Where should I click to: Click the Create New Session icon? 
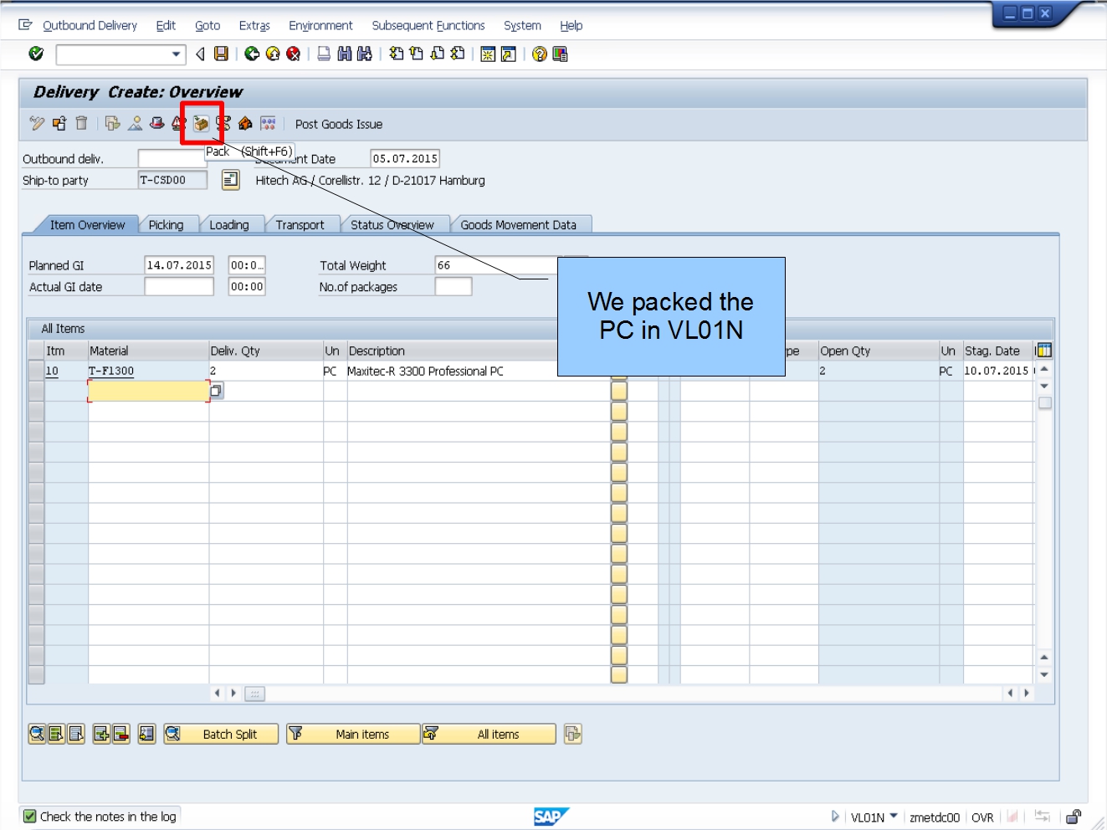click(x=488, y=54)
